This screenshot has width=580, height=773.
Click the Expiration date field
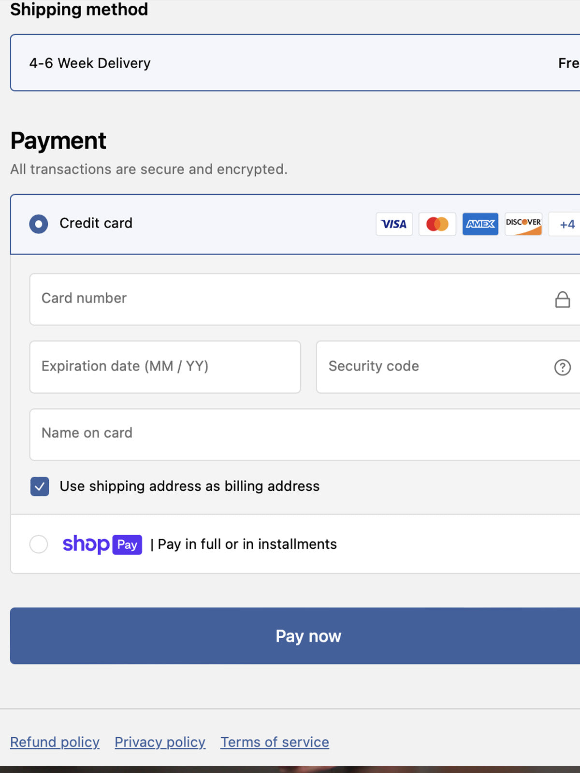tap(165, 367)
